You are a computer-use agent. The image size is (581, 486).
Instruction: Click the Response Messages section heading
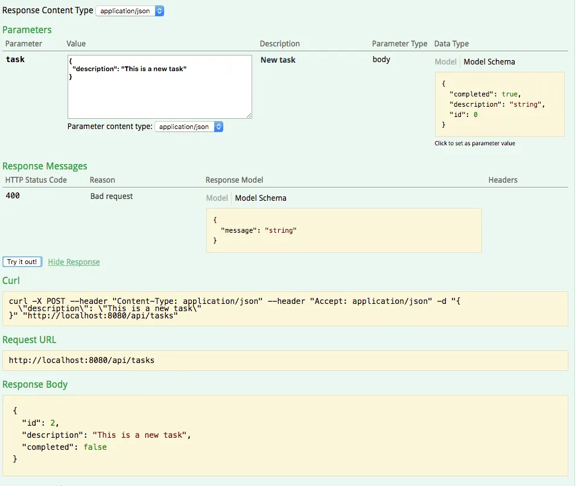pyautogui.click(x=45, y=166)
